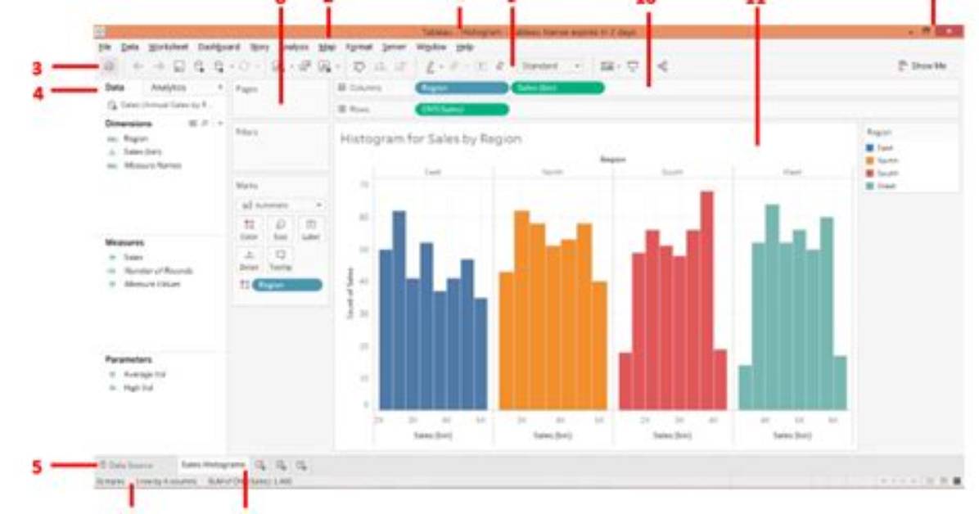Click the presentation mode icon in toolbar
This screenshot has height=514, width=979.
click(633, 66)
